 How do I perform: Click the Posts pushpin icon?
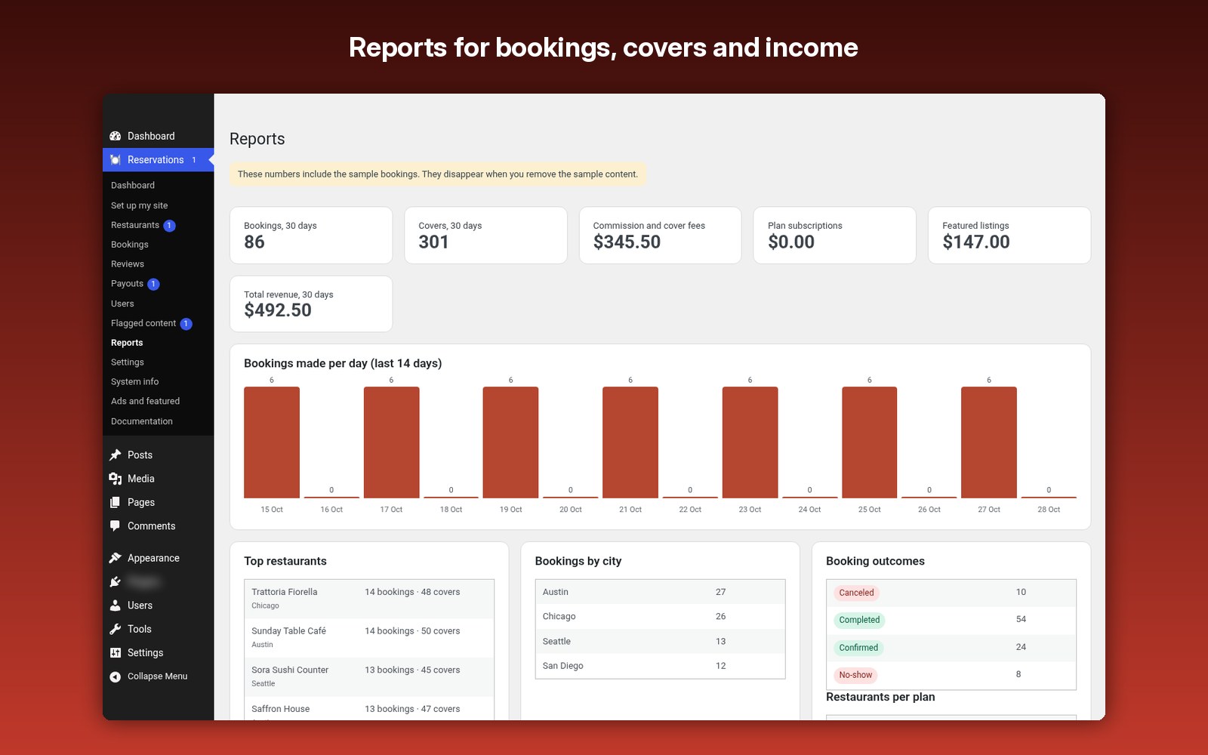pos(116,455)
